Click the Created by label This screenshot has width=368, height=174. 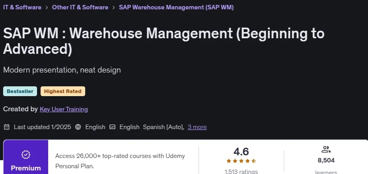click(x=21, y=109)
